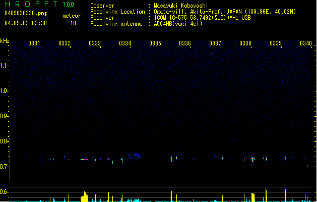Click the 0.8 kHz axis label
317x202 pixels.
pos(4,141)
